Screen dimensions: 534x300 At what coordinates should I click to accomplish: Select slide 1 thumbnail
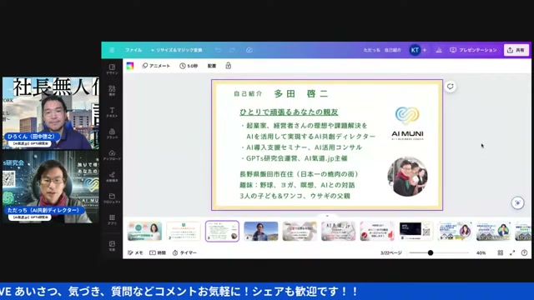coord(144,231)
